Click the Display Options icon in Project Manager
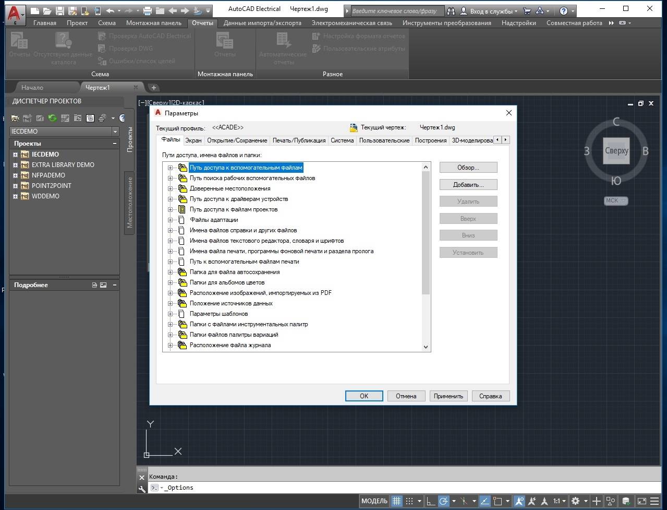Image resolution: width=667 pixels, height=510 pixels. [90, 118]
